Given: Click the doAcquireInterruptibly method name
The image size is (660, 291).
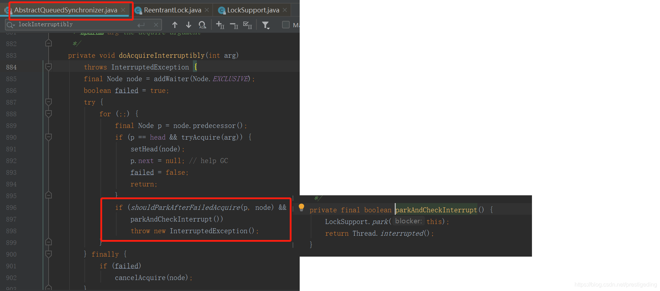Looking at the screenshot, I should [162, 55].
